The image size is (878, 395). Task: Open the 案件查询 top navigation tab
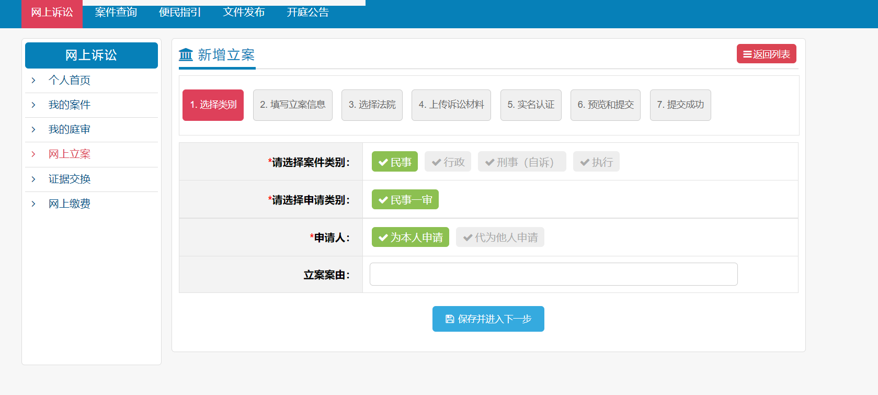tap(116, 13)
